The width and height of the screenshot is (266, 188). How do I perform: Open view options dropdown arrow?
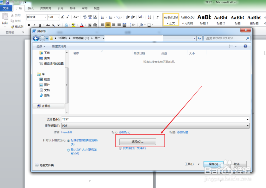tap(236, 46)
